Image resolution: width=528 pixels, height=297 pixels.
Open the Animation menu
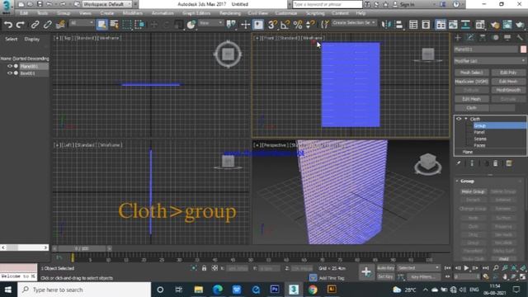pos(163,13)
